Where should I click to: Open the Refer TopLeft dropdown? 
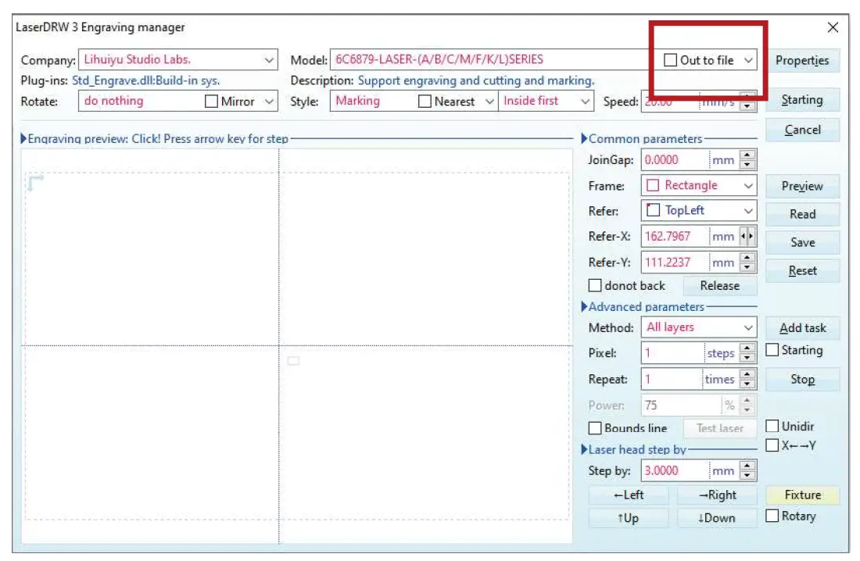[748, 211]
